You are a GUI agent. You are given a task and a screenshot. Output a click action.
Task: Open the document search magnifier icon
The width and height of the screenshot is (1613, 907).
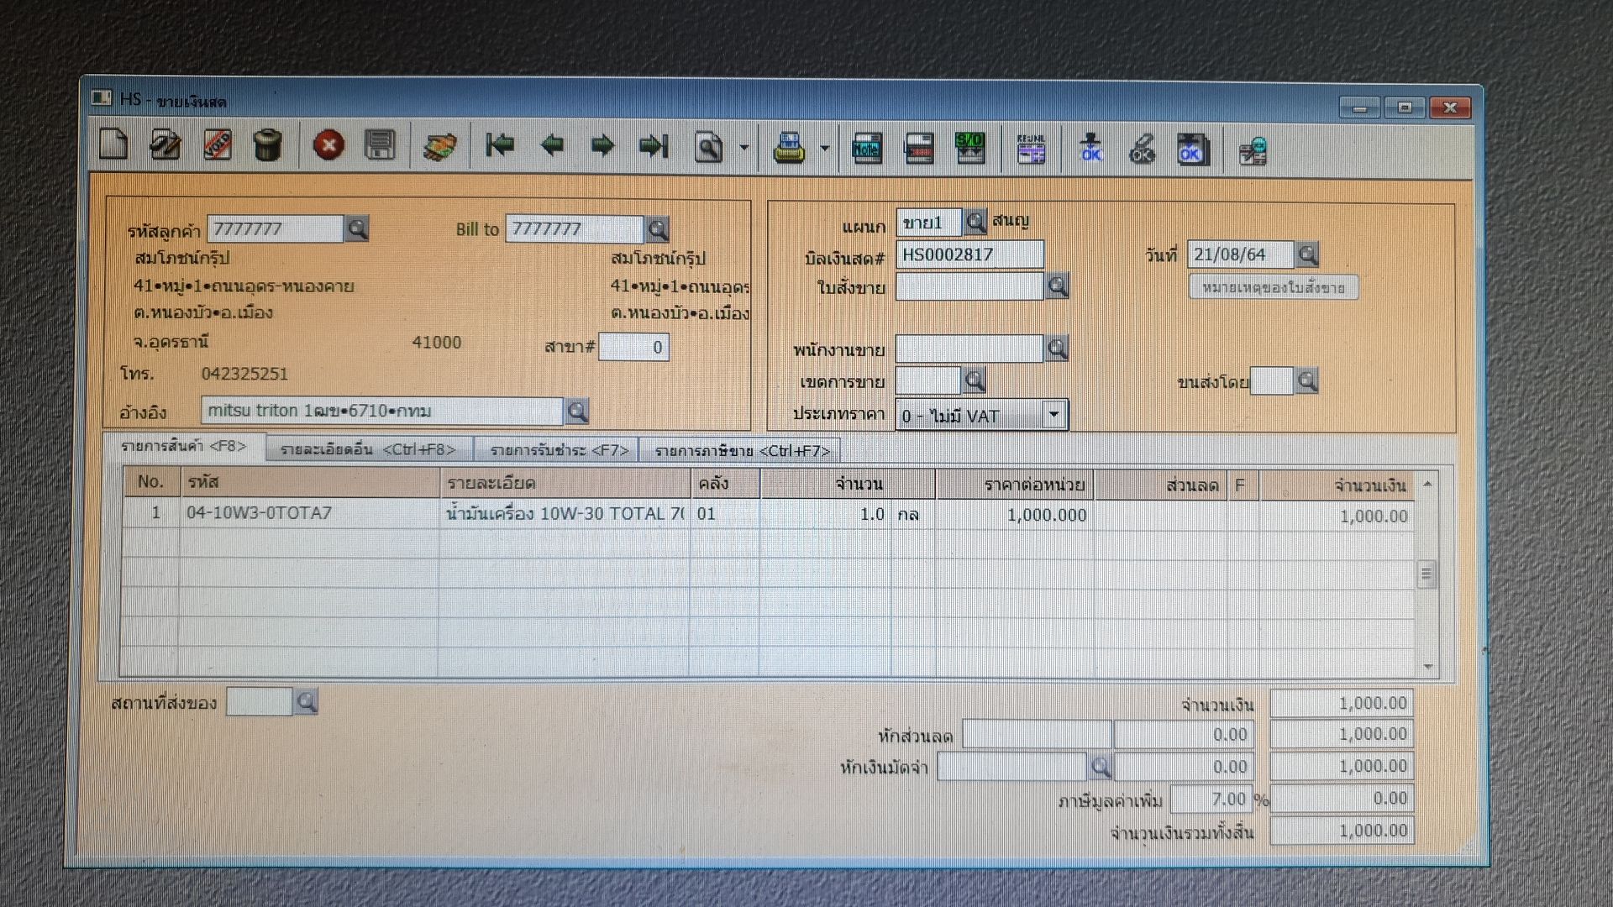coord(708,147)
